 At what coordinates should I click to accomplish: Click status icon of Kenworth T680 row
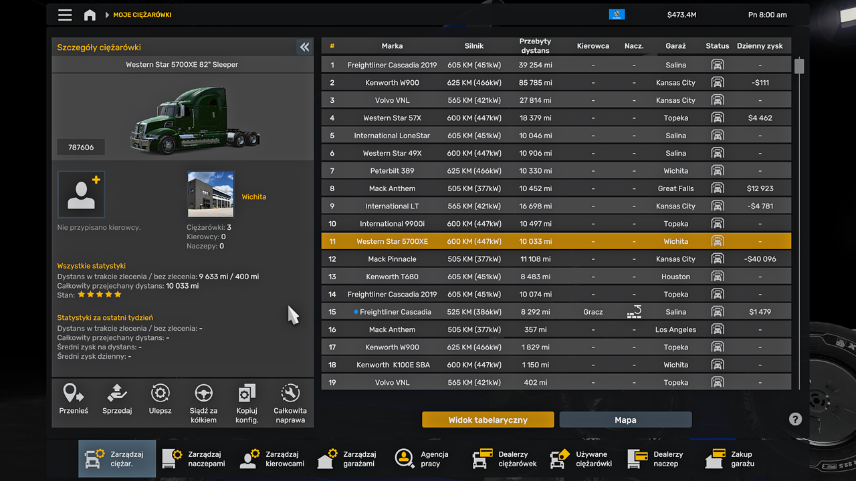click(x=718, y=277)
